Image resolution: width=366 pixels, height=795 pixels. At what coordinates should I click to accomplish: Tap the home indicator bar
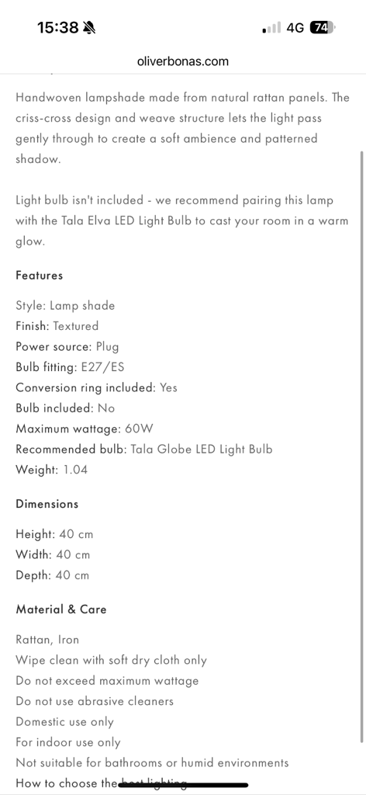click(183, 786)
